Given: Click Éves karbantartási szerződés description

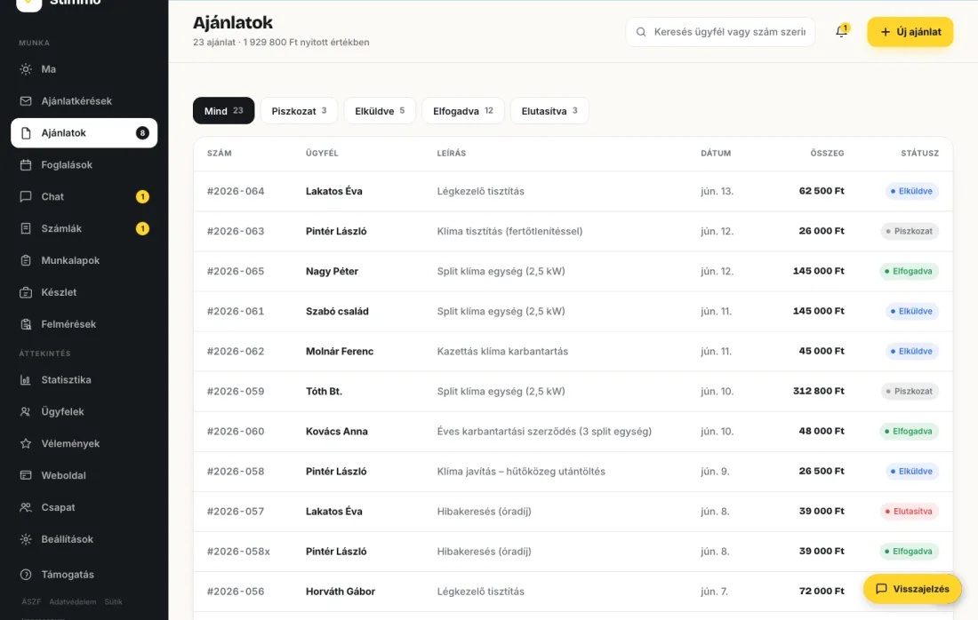Looking at the screenshot, I should coord(544,431).
